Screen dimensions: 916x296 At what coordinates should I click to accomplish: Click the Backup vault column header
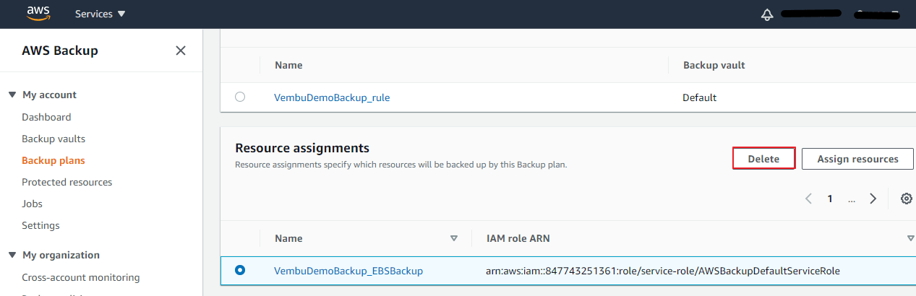[714, 65]
